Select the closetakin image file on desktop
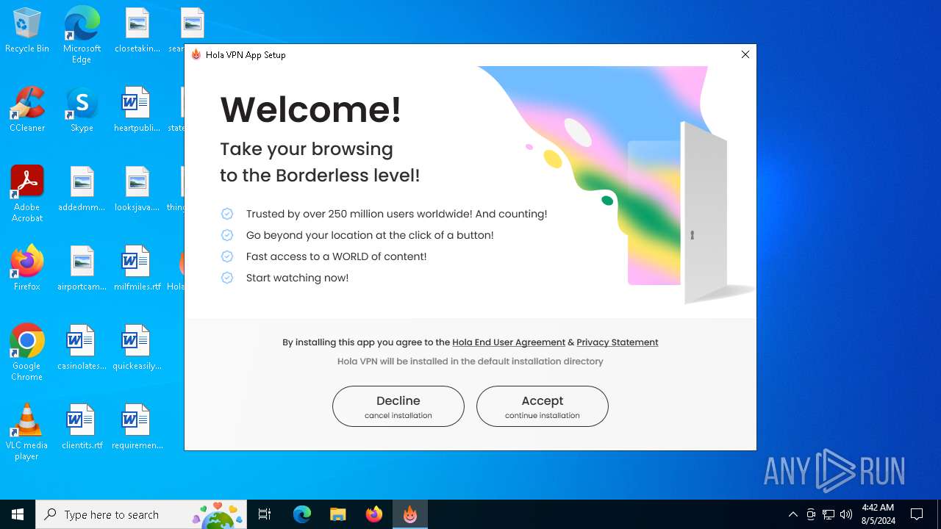 [137, 31]
